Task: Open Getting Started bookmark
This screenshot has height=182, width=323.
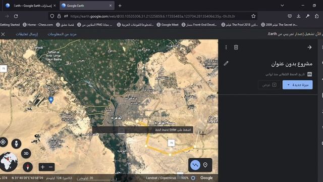Action: pos(10,25)
